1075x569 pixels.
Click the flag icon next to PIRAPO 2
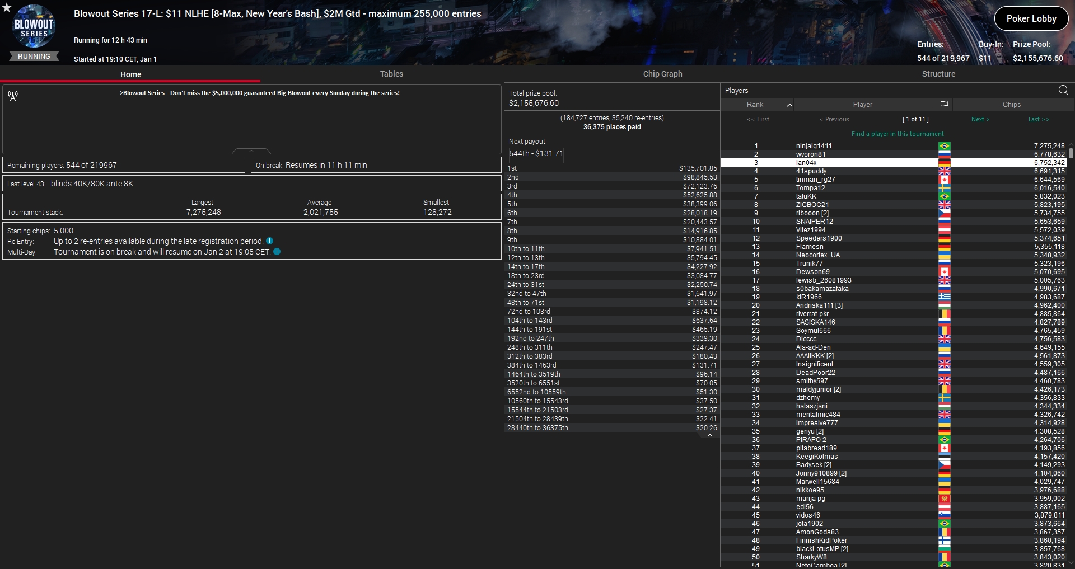coord(944,440)
